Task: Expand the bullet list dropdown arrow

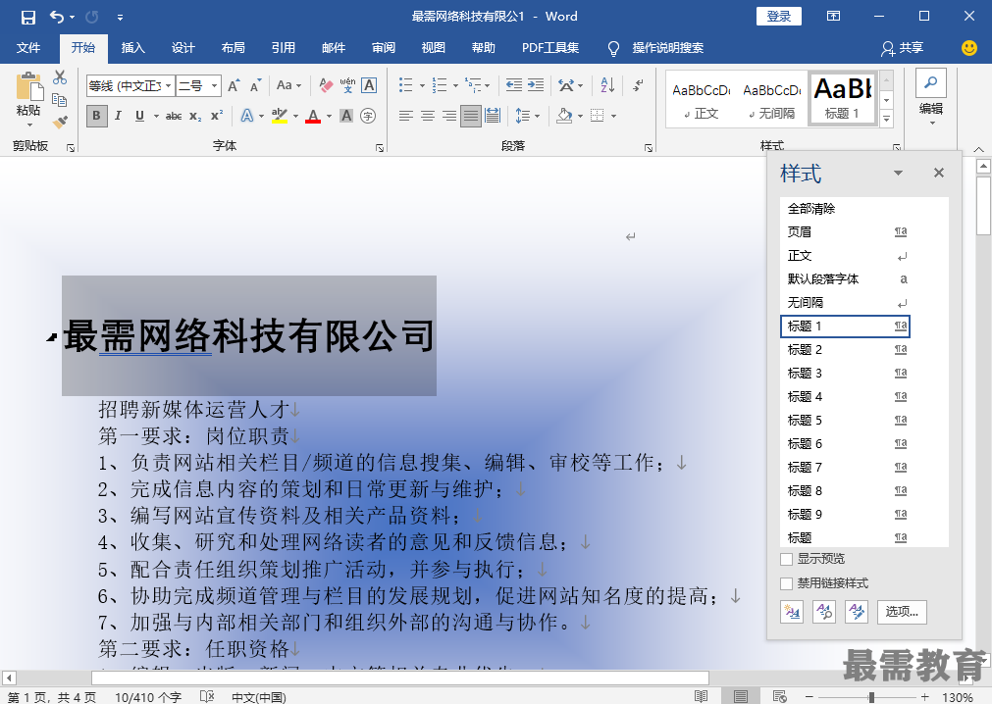Action: pos(422,85)
